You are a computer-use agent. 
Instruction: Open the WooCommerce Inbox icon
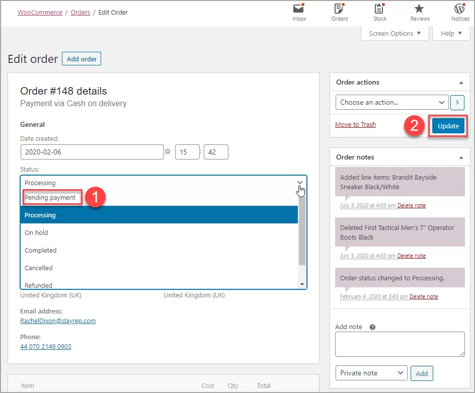click(x=298, y=9)
